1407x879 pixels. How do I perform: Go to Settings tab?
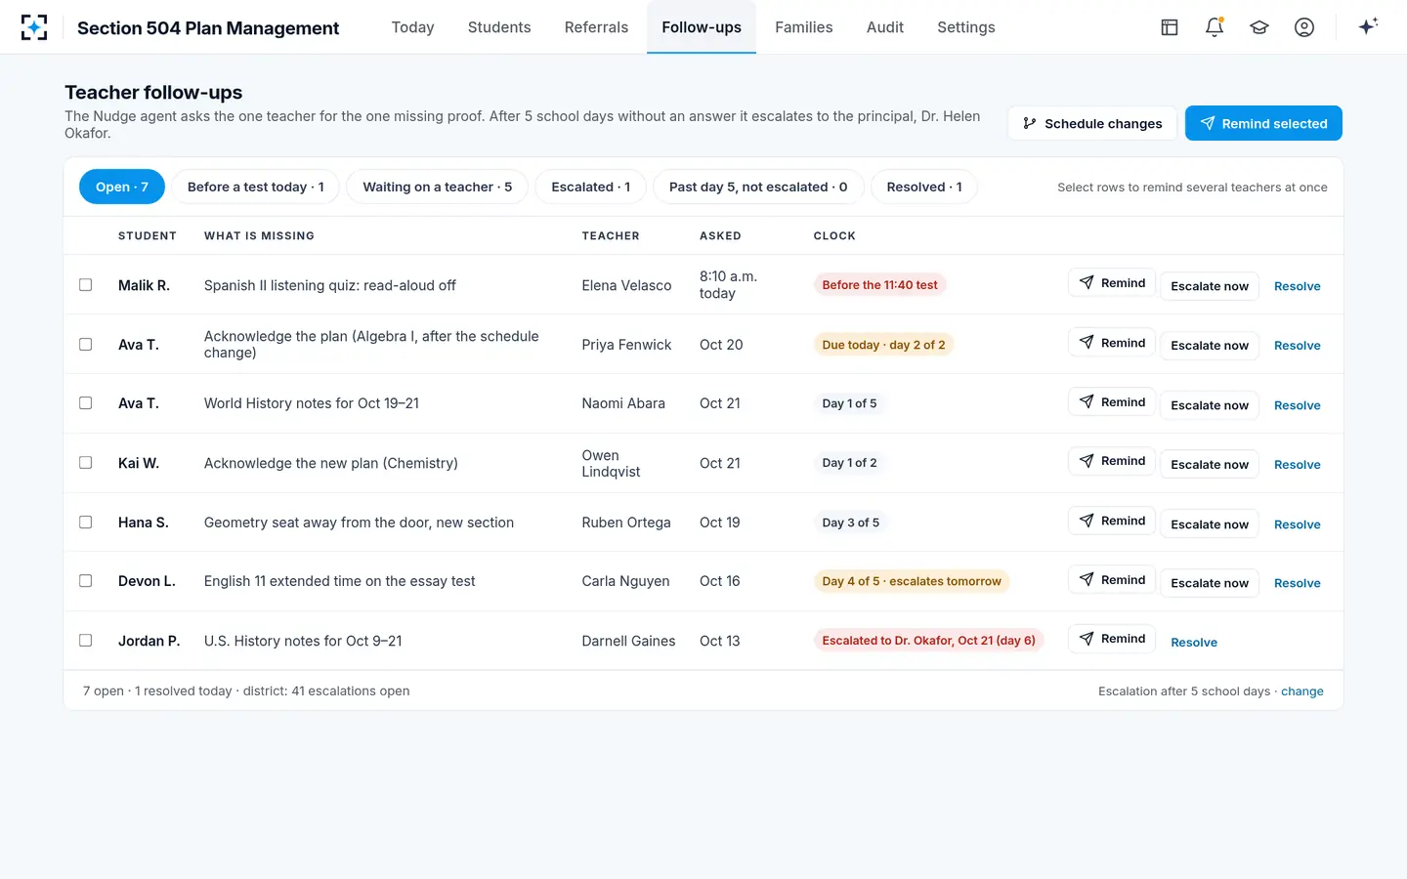(966, 27)
